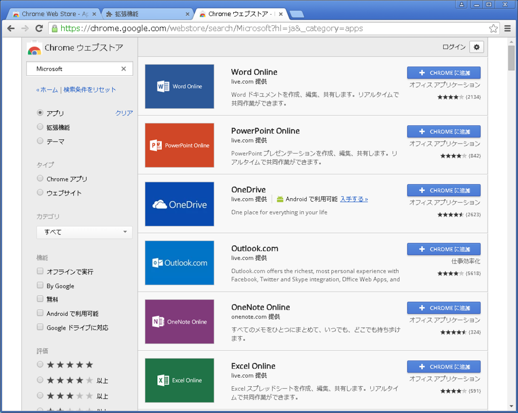Screen dimensions: 518x413
Task: Click the browser forward arrow
Action: (25, 28)
